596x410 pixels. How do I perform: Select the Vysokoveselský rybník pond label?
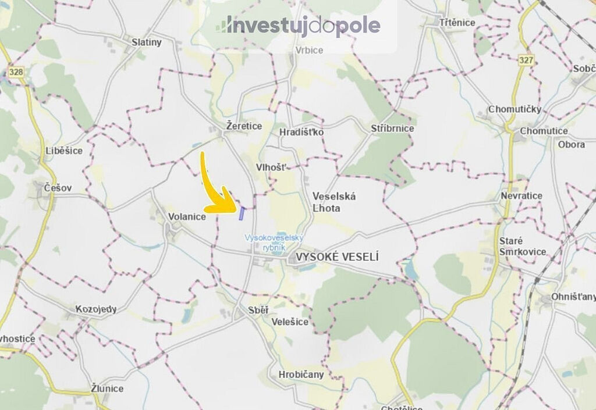[274, 243]
